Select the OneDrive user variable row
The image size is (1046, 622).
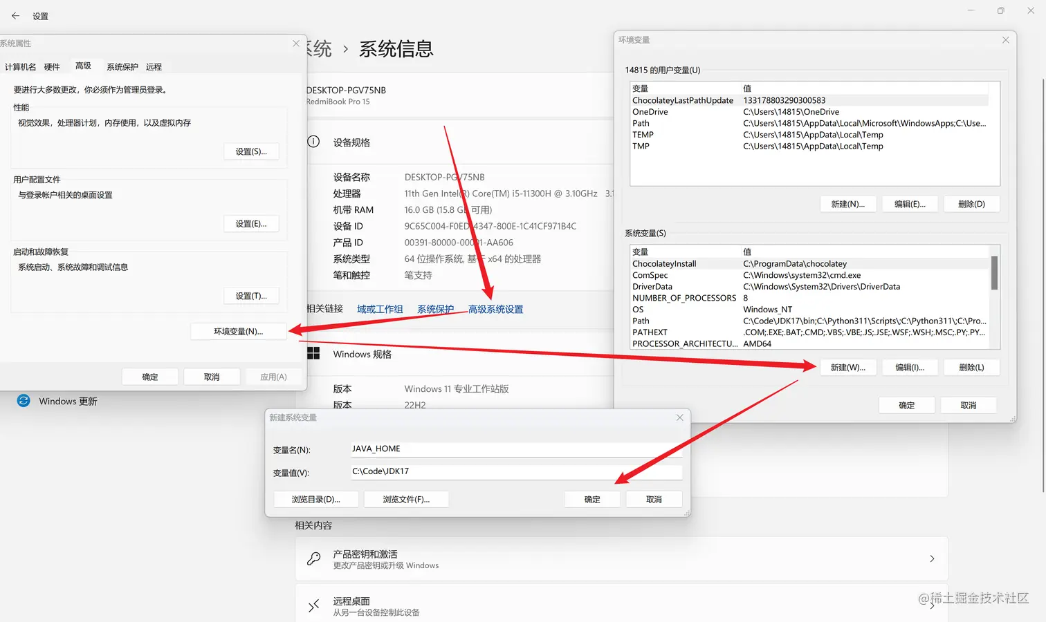(x=809, y=112)
